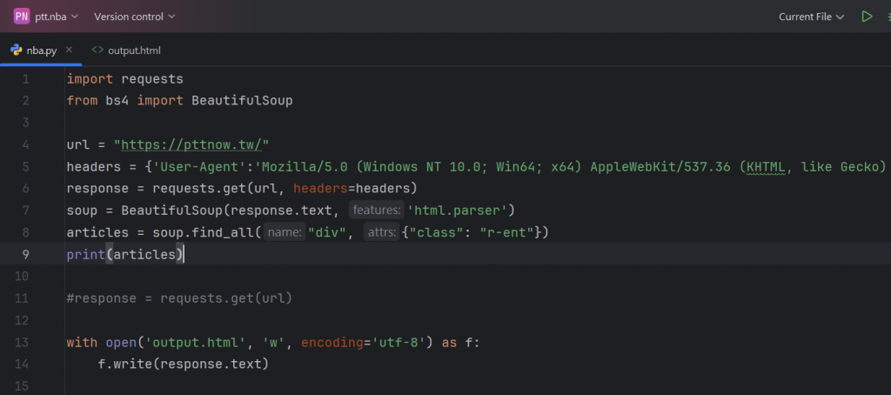This screenshot has width=891, height=395.
Task: Click the green Run button
Action: coord(867,17)
